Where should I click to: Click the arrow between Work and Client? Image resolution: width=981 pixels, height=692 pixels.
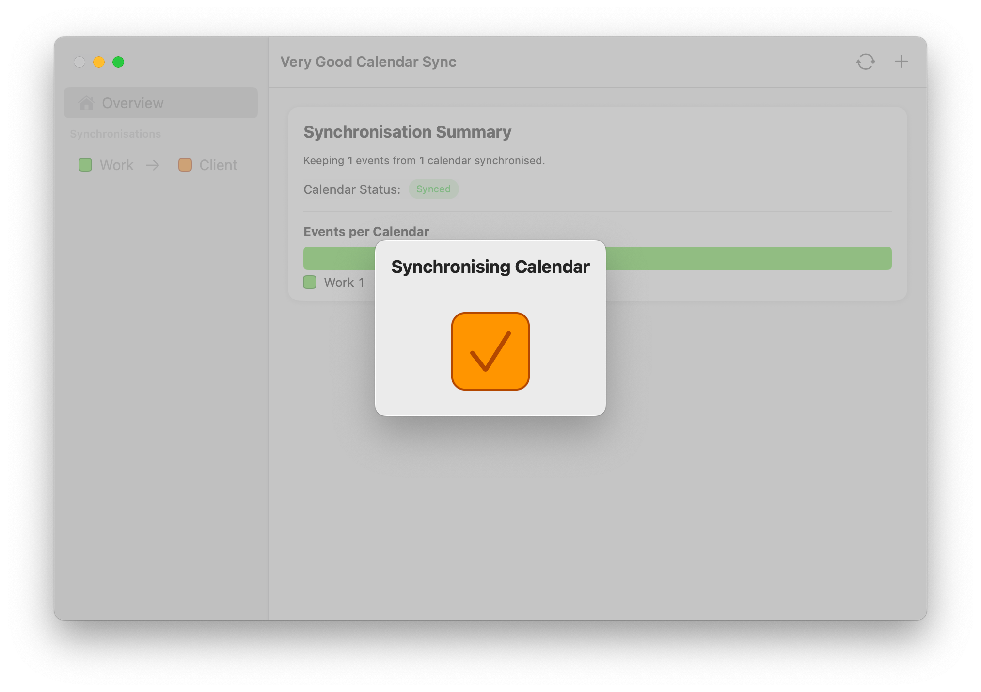tap(152, 165)
